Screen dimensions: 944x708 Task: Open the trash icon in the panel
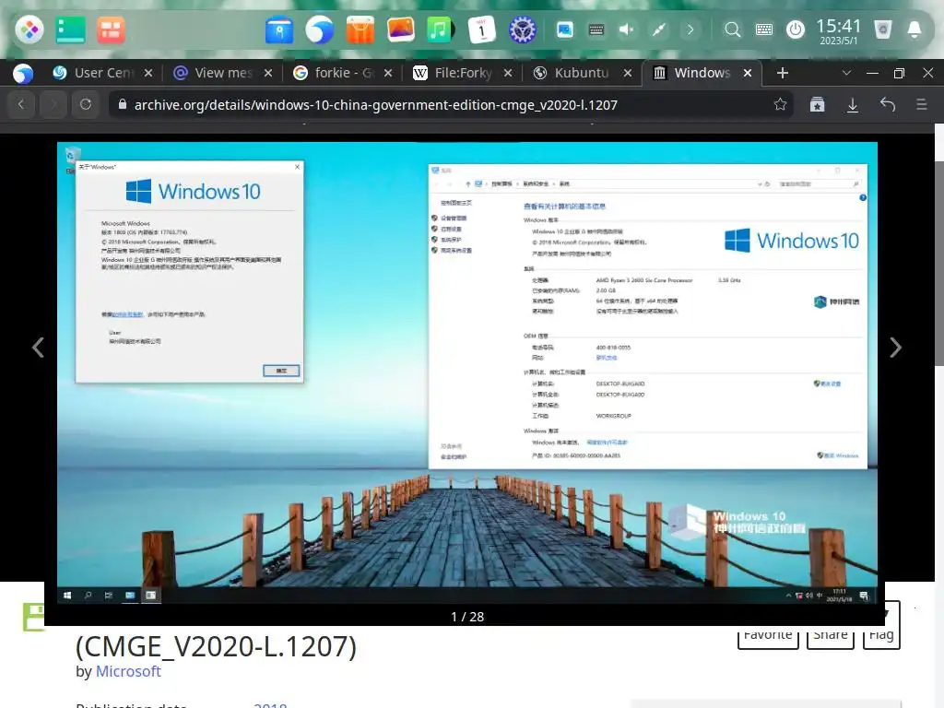(x=882, y=29)
